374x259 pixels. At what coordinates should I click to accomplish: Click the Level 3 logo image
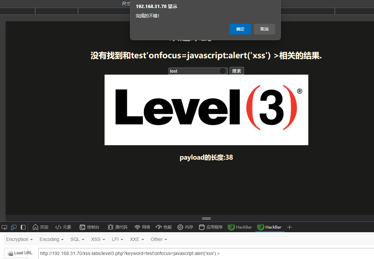point(206,110)
